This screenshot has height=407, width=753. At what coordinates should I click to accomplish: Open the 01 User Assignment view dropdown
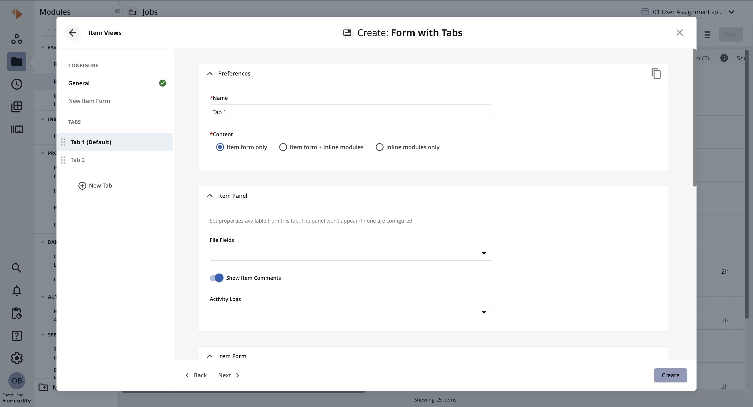(x=689, y=12)
